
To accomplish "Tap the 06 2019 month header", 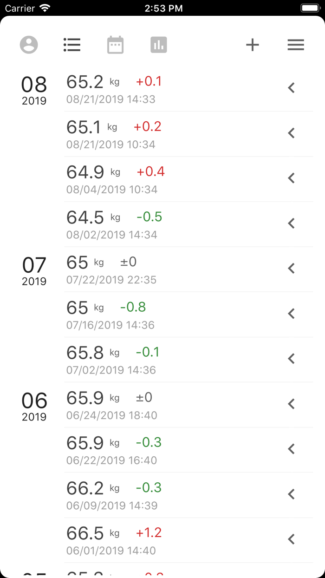I will coord(34,406).
